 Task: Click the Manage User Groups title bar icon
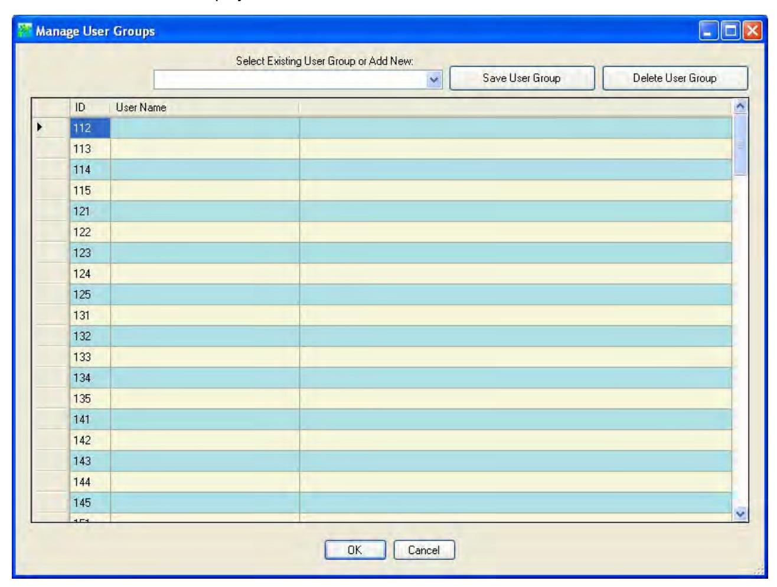pyautogui.click(x=24, y=31)
